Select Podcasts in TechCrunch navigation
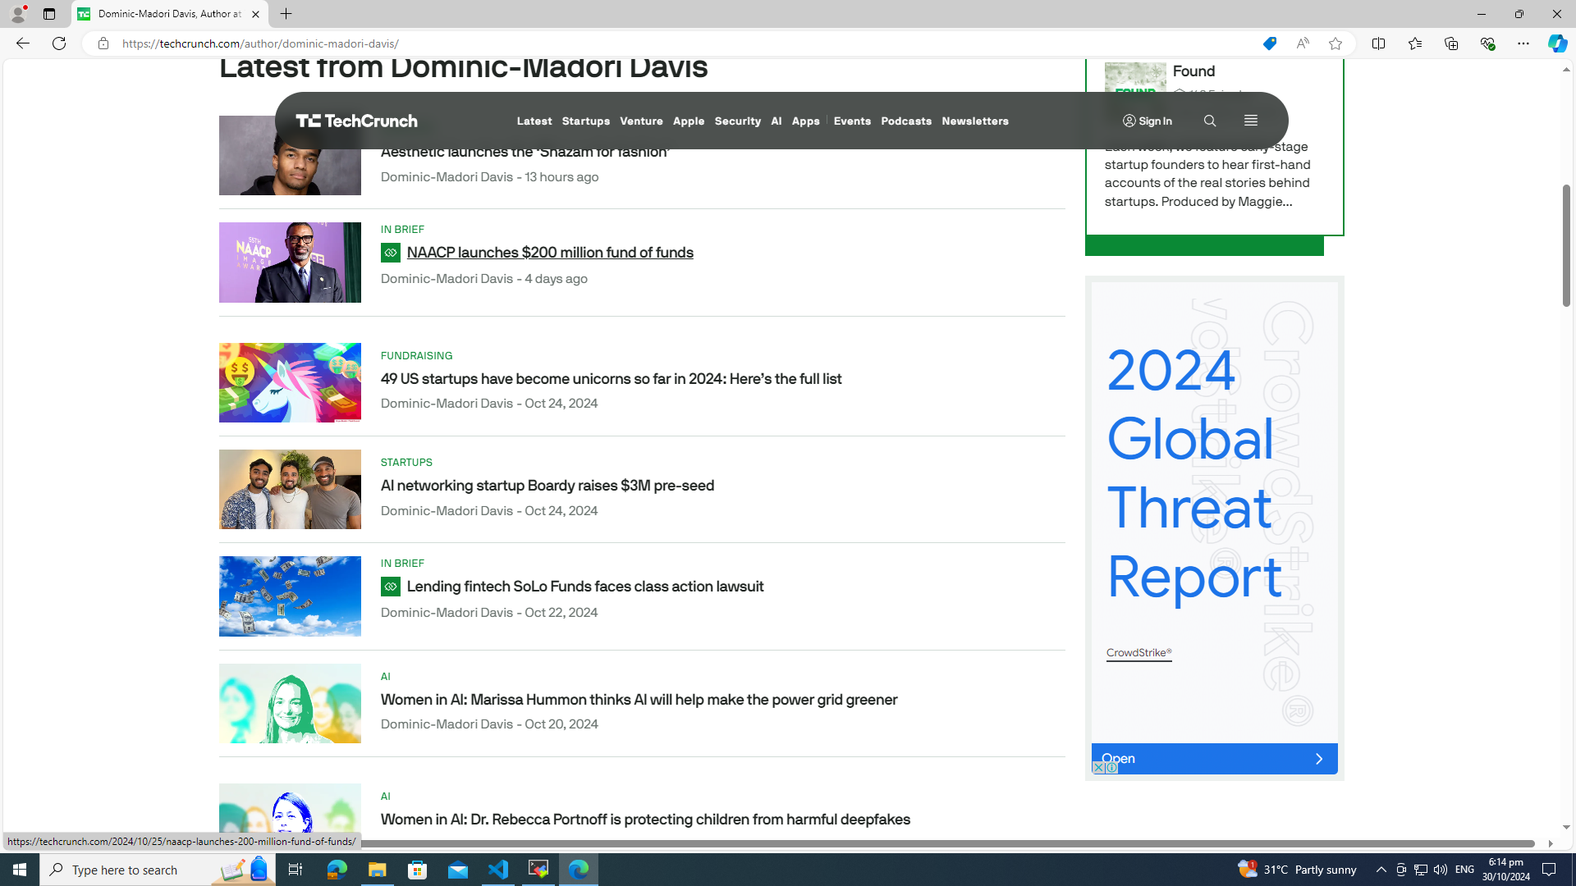This screenshot has width=1576, height=886. point(905,121)
